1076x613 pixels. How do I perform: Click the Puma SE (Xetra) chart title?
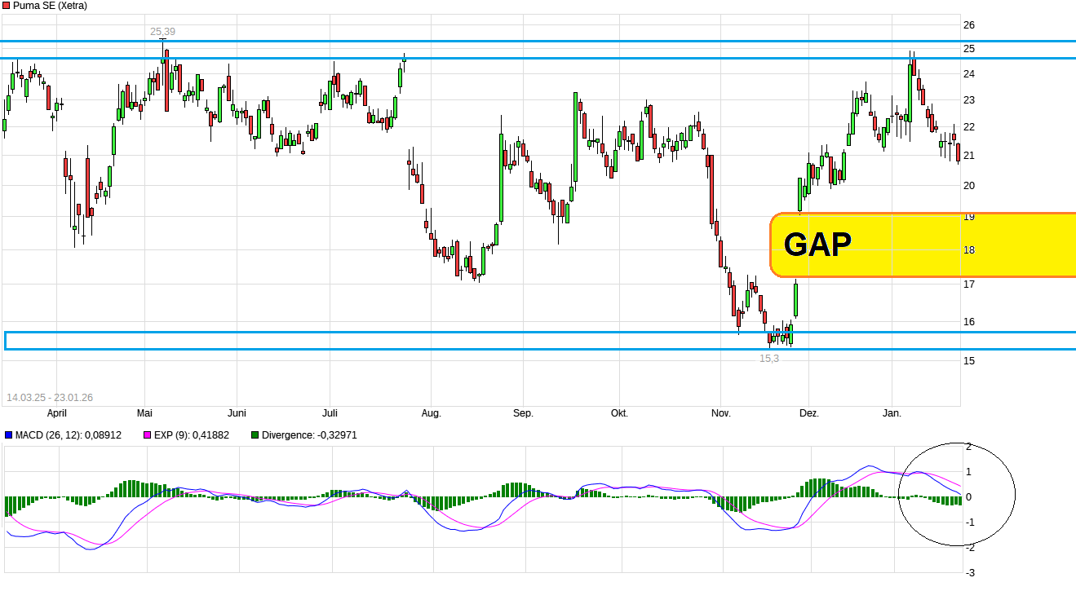(51, 6)
